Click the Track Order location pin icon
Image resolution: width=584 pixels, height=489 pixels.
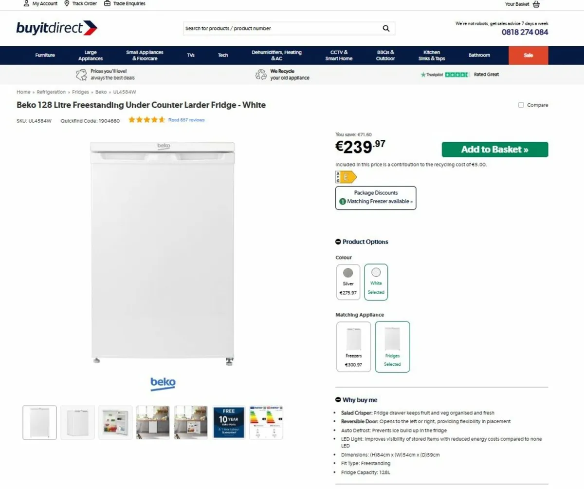[x=67, y=4]
